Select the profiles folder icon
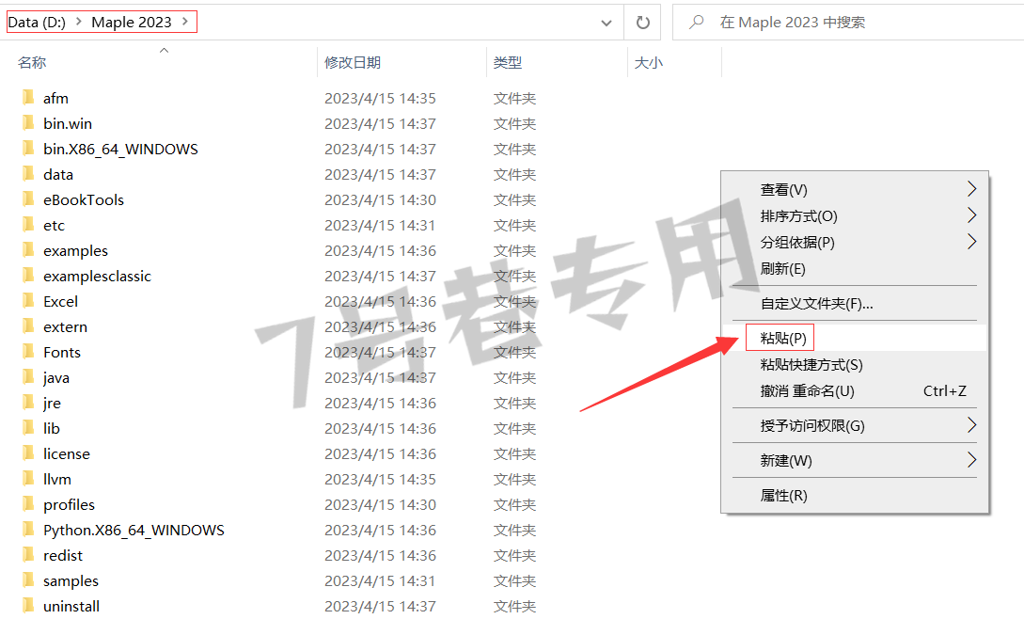This screenshot has height=619, width=1024. (x=28, y=504)
